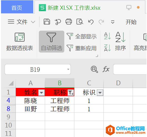Open the 文件 menu
The height and width of the screenshot is (137, 147).
click(17, 22)
